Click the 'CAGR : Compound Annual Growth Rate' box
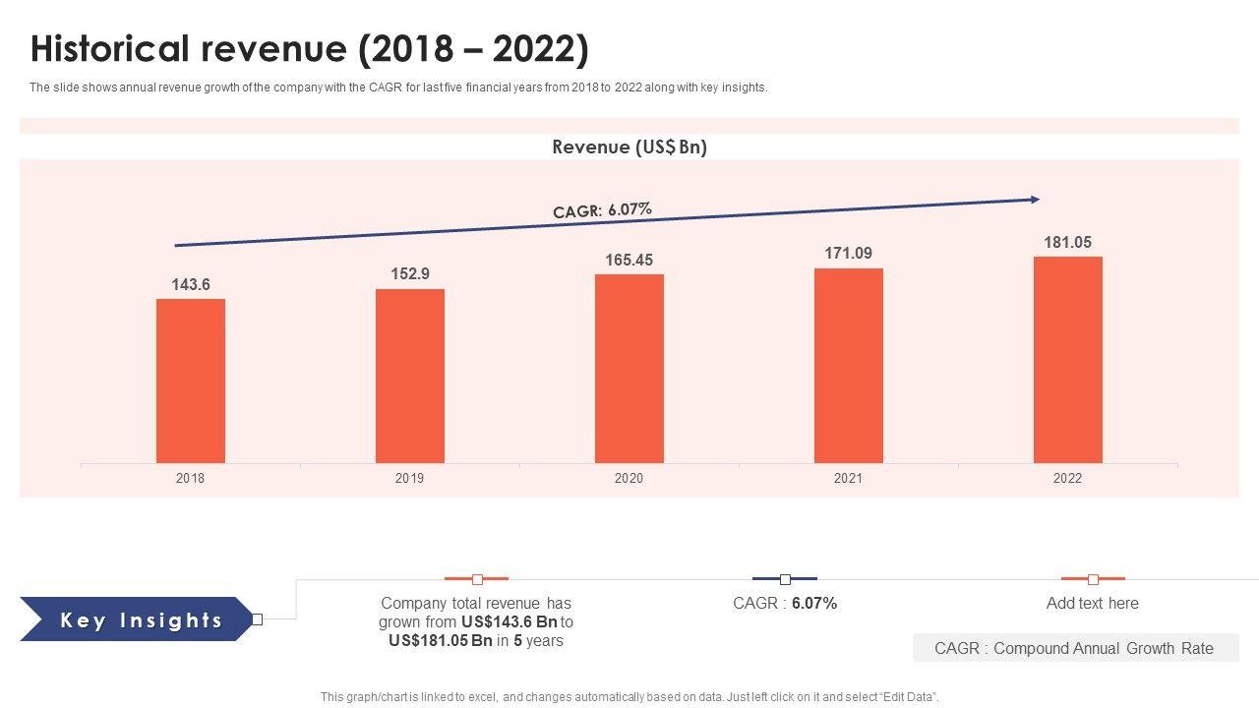The height and width of the screenshot is (708, 1259). point(1074,648)
